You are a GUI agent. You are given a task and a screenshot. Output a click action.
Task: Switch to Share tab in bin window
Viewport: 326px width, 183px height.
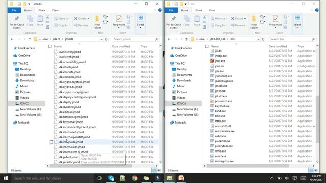coord(199,10)
